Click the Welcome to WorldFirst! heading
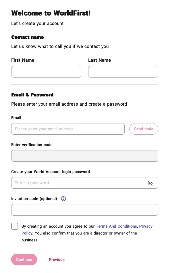The width and height of the screenshot is (191, 273). coord(51,13)
